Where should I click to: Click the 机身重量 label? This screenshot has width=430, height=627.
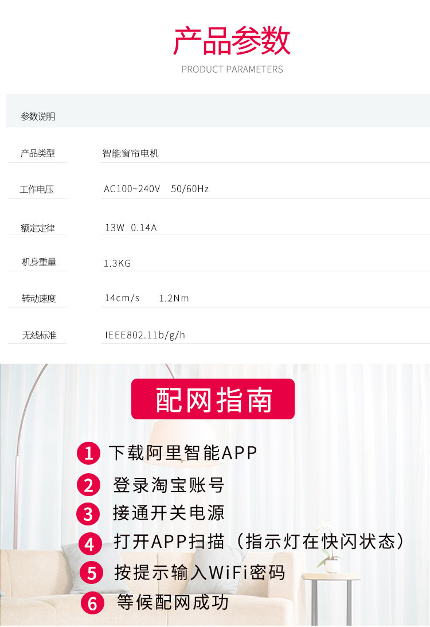[x=39, y=262]
